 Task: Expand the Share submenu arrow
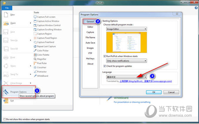pyautogui.click(x=31, y=66)
